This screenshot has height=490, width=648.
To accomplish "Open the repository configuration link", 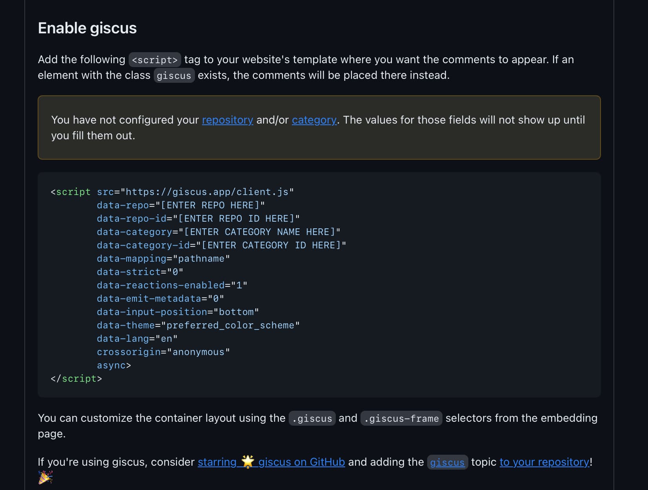I will pyautogui.click(x=227, y=120).
